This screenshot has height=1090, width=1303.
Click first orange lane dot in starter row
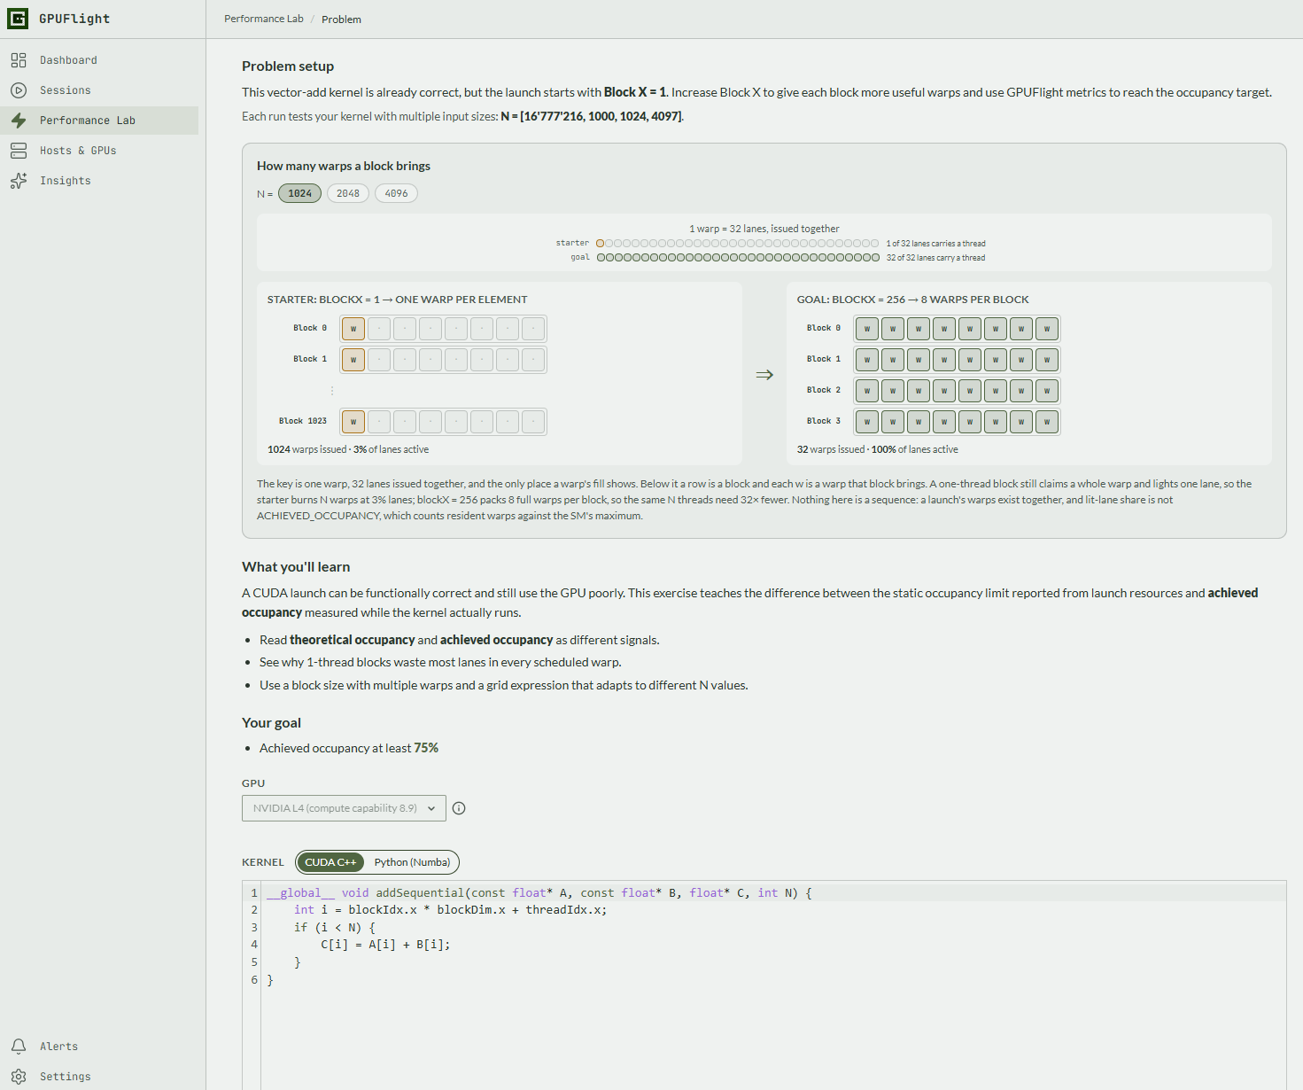[x=600, y=243]
